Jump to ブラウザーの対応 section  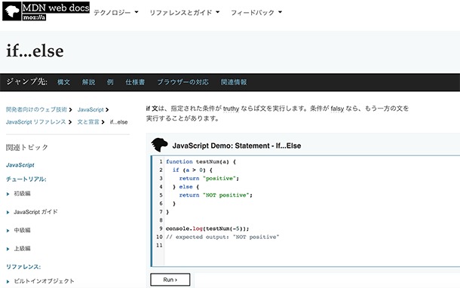pos(182,82)
